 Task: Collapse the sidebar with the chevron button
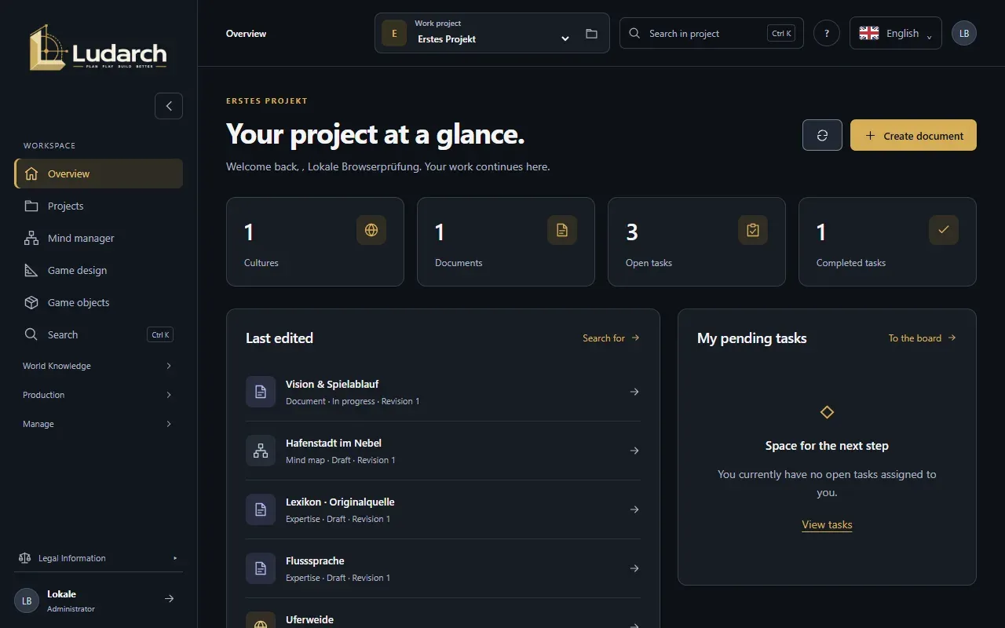pos(169,106)
